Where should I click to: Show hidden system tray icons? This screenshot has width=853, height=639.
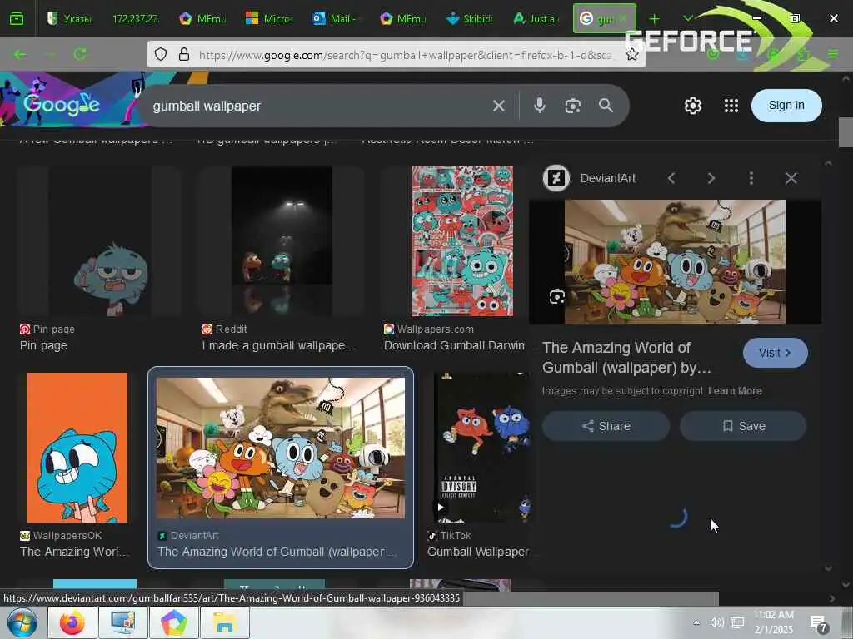point(696,622)
